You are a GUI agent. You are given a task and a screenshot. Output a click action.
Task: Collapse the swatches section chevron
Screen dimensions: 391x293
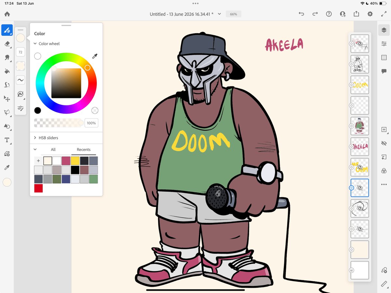coord(35,149)
